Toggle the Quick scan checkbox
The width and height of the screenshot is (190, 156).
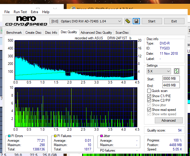point(149,91)
